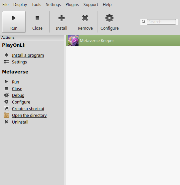Screen dimensions: 180x185
Task: Open the Display menu
Action: coord(20,4)
